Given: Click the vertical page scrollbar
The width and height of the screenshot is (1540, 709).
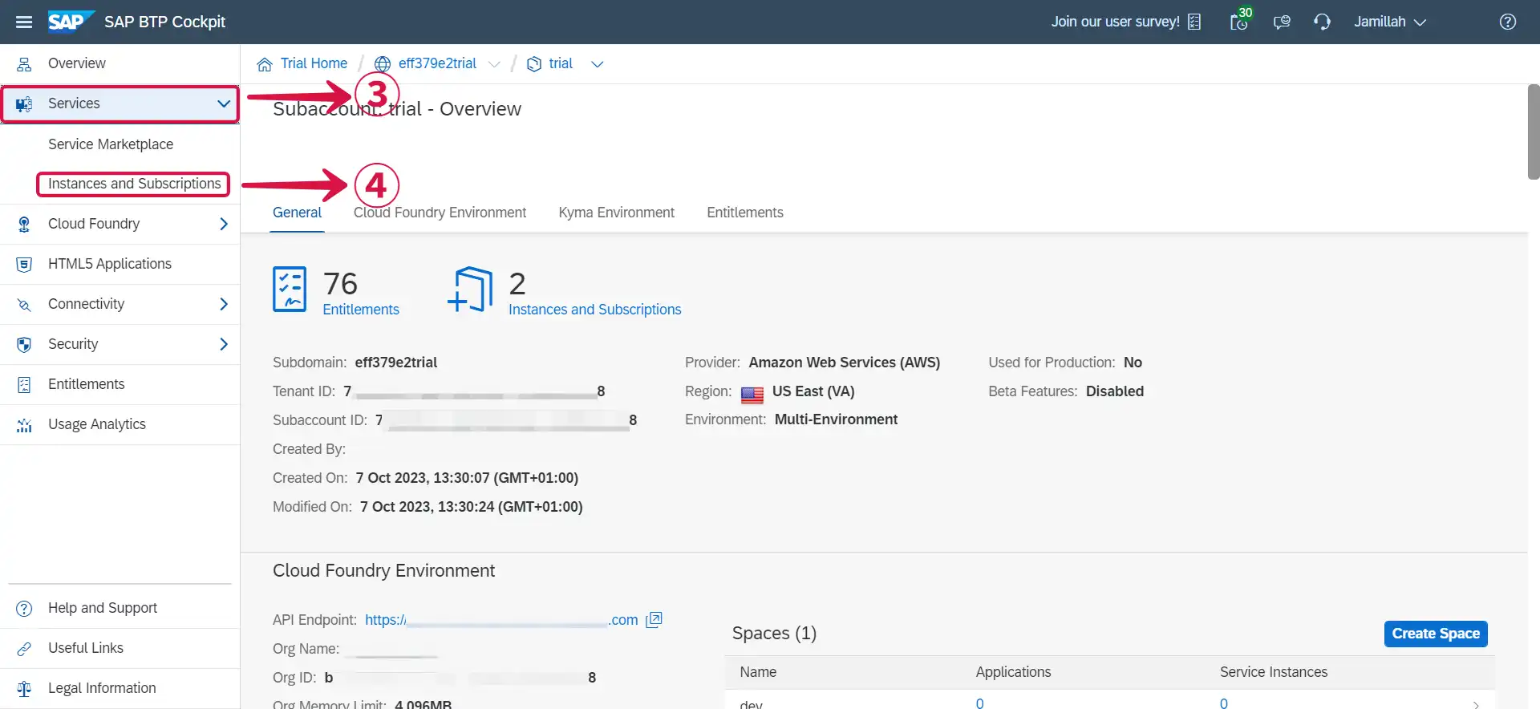Looking at the screenshot, I should tap(1534, 132).
